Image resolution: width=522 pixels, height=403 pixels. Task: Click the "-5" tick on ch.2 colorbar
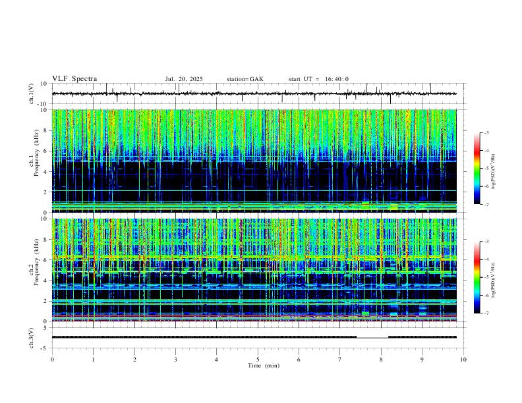click(x=486, y=277)
